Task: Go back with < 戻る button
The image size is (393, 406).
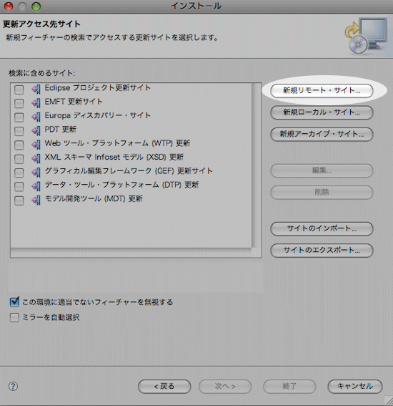Action: [x=164, y=387]
